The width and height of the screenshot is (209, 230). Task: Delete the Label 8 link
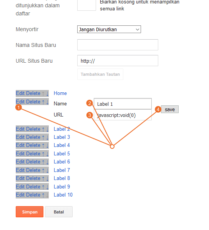tap(33, 178)
